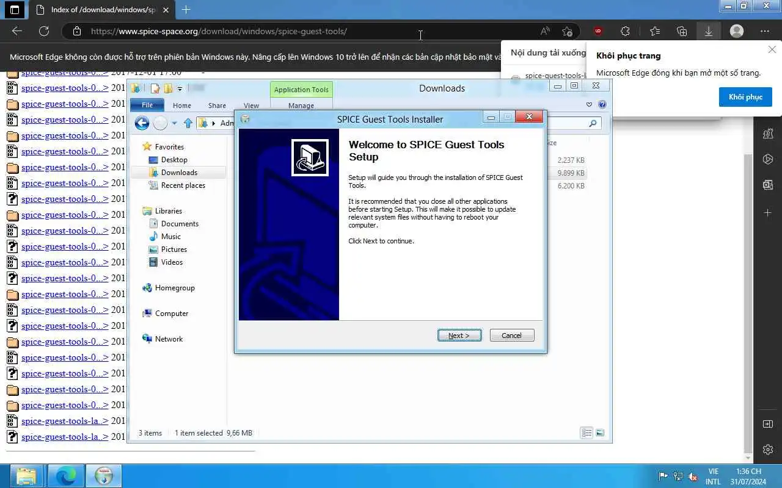Open the Extensions puzzle icon
782x488 pixels.
[625, 31]
